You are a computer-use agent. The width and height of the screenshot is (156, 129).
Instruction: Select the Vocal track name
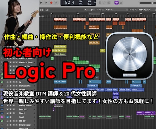[21, 117]
